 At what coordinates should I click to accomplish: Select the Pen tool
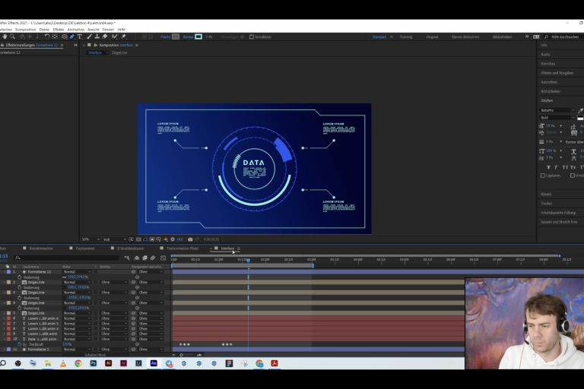pos(71,36)
